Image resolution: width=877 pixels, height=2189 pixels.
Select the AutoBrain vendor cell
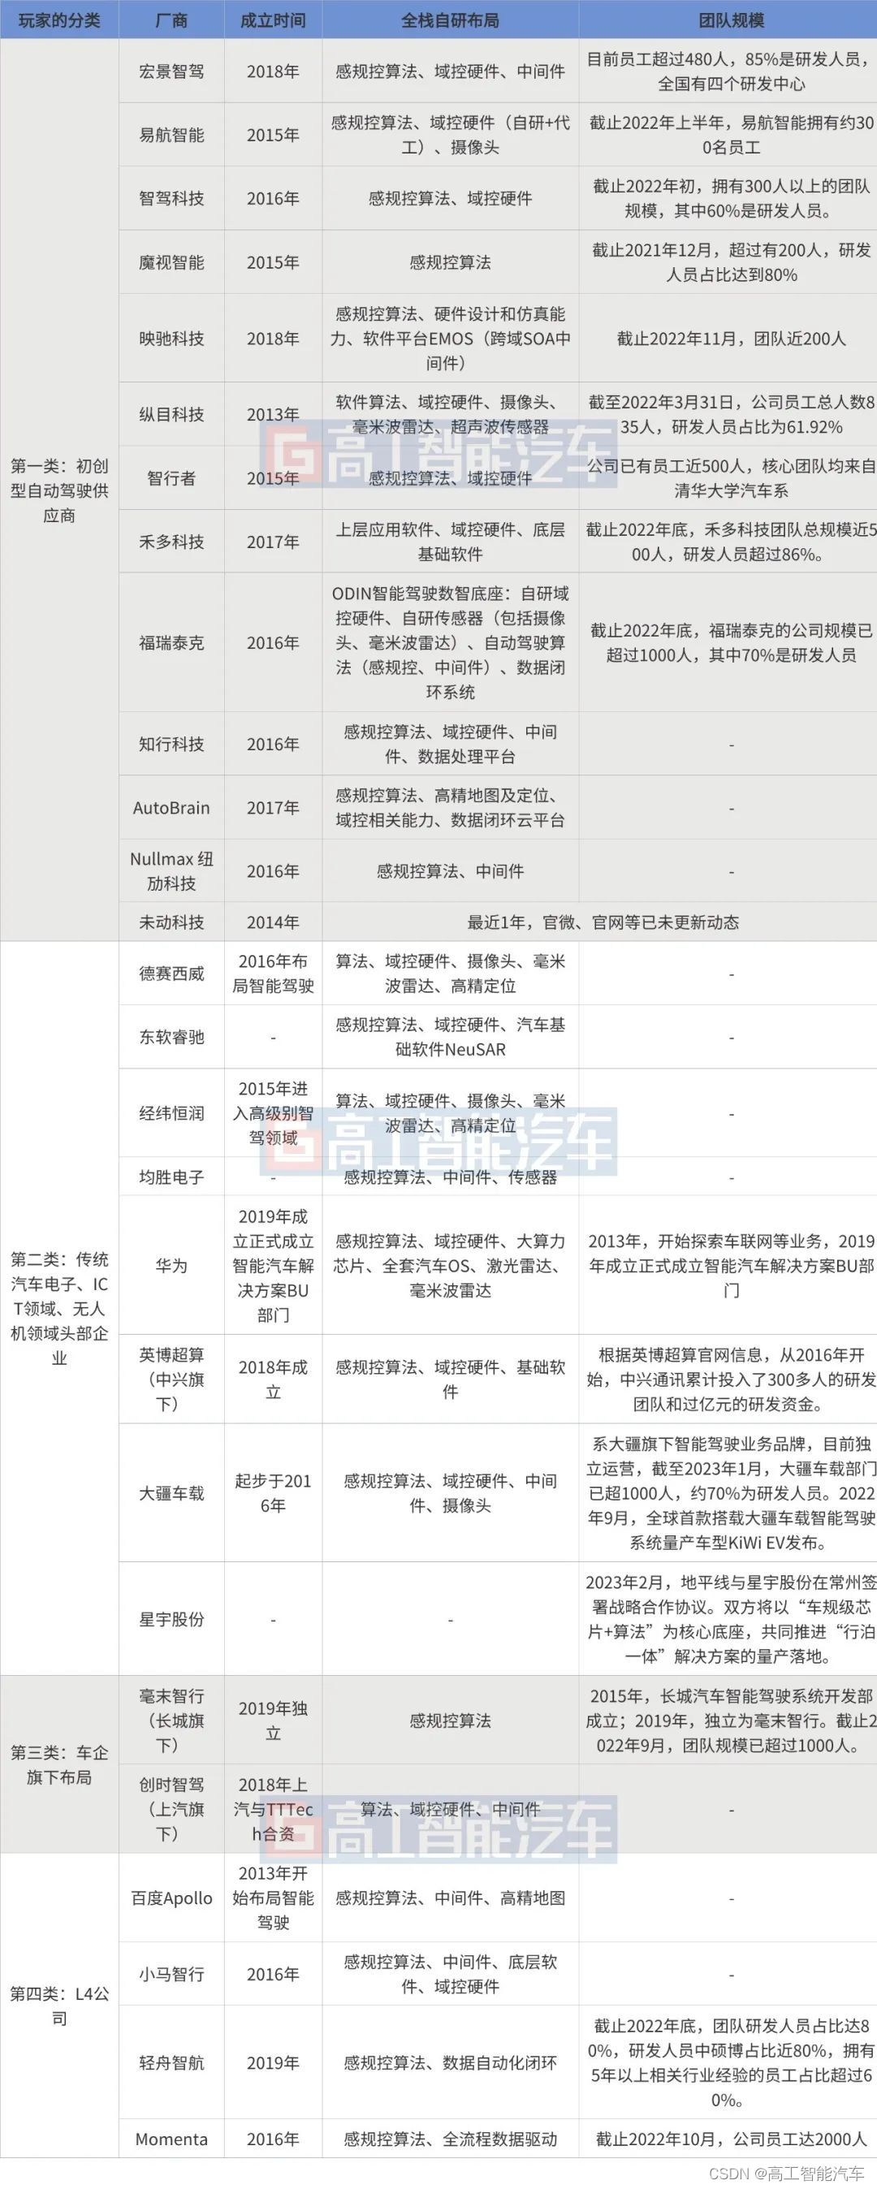pos(171,808)
